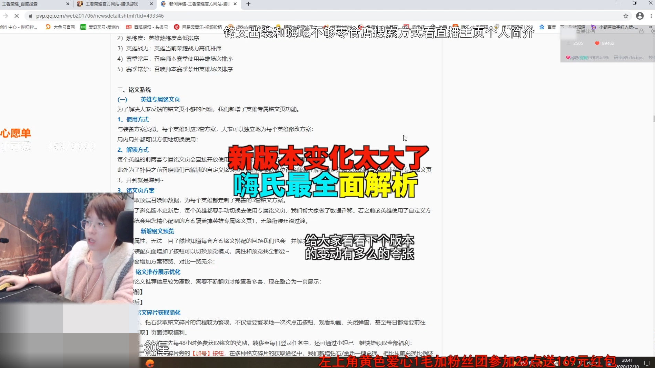Open the Windows notification center
The width and height of the screenshot is (655, 368).
pos(647,363)
